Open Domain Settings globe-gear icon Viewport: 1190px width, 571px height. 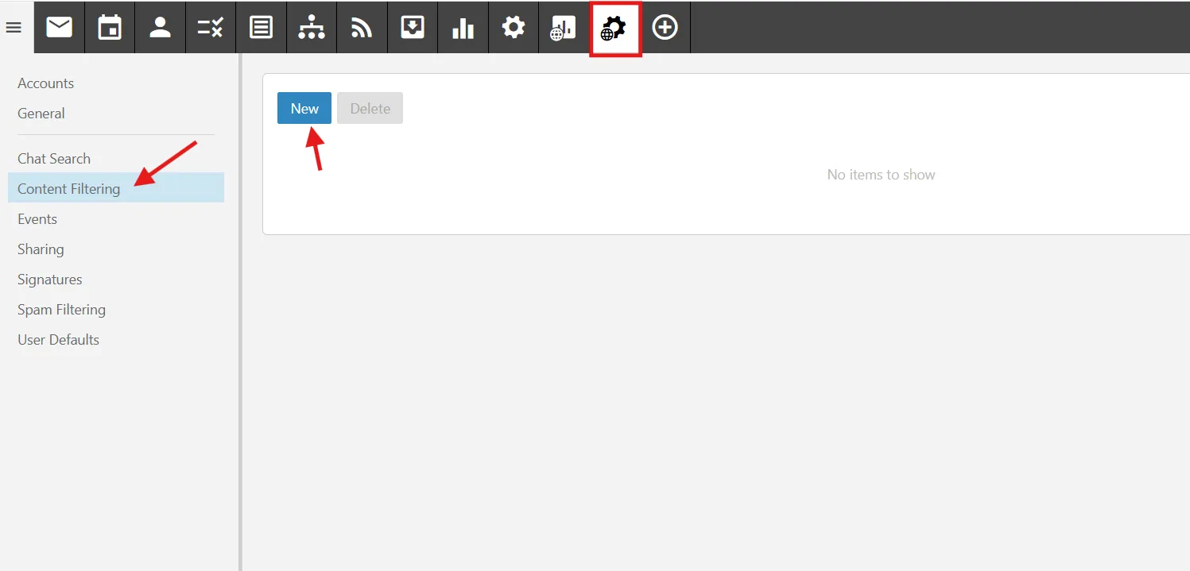(x=614, y=29)
